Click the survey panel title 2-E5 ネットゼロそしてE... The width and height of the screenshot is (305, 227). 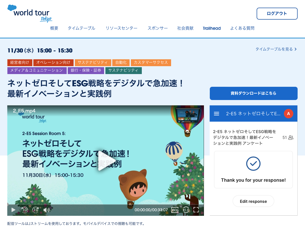(253, 113)
